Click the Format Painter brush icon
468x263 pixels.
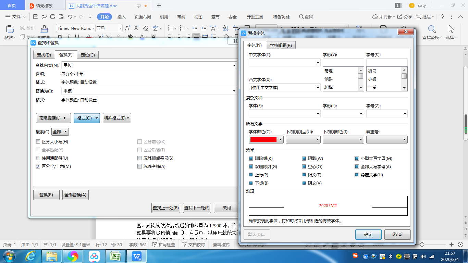[44, 29]
